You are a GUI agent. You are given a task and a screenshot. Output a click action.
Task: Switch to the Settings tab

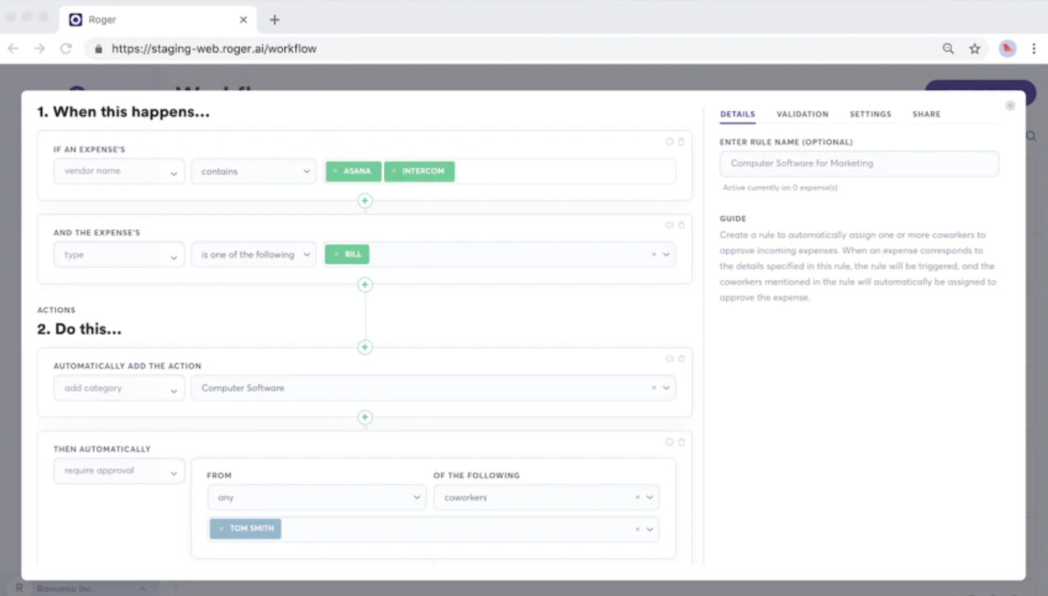pos(870,114)
